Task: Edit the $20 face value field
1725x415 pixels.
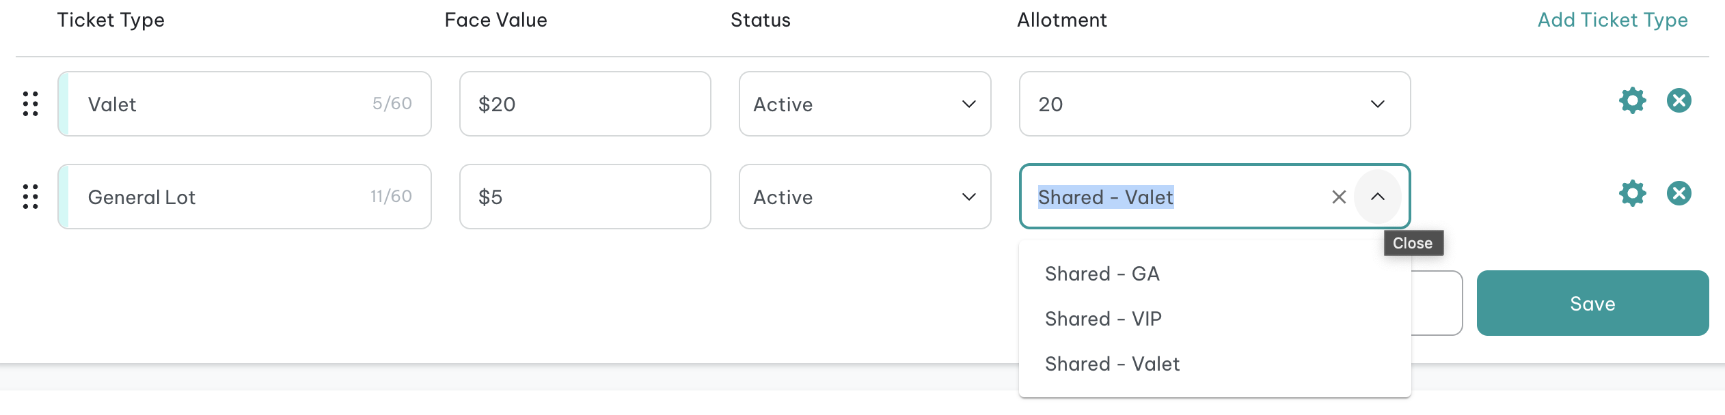Action: (x=585, y=104)
